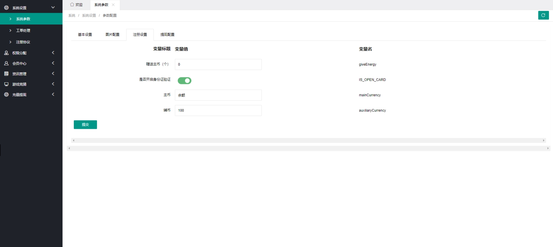Select the 图片配置 tab
Image resolution: width=553 pixels, height=247 pixels.
(x=112, y=34)
